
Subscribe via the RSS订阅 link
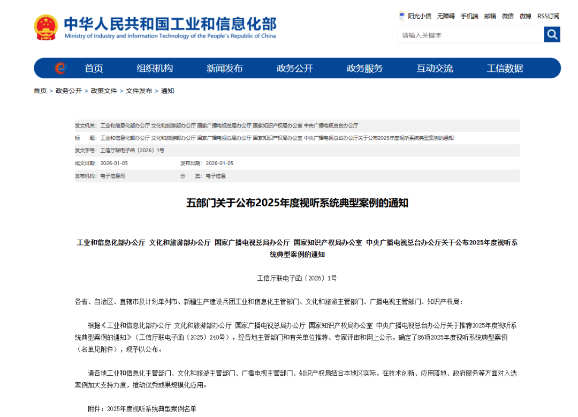click(x=549, y=16)
